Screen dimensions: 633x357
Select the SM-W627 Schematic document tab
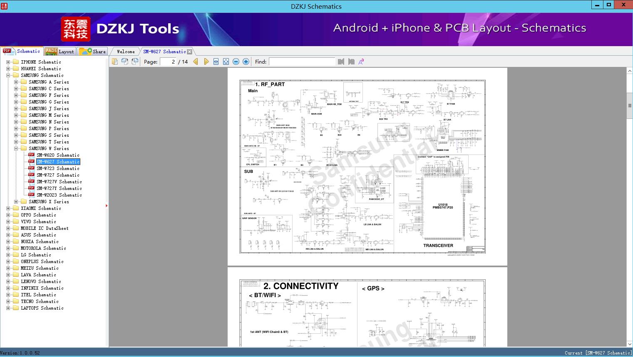(x=165, y=52)
